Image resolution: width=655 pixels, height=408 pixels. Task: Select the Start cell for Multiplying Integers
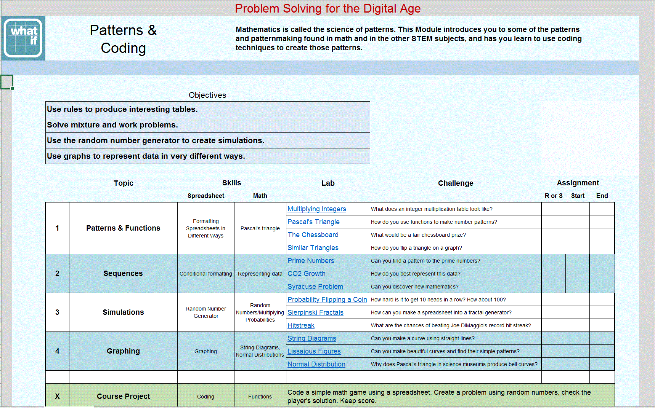click(578, 209)
